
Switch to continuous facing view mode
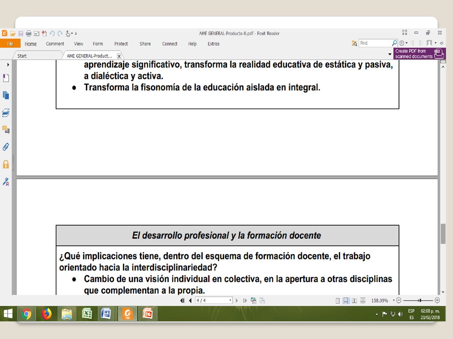pyautogui.click(x=363, y=301)
